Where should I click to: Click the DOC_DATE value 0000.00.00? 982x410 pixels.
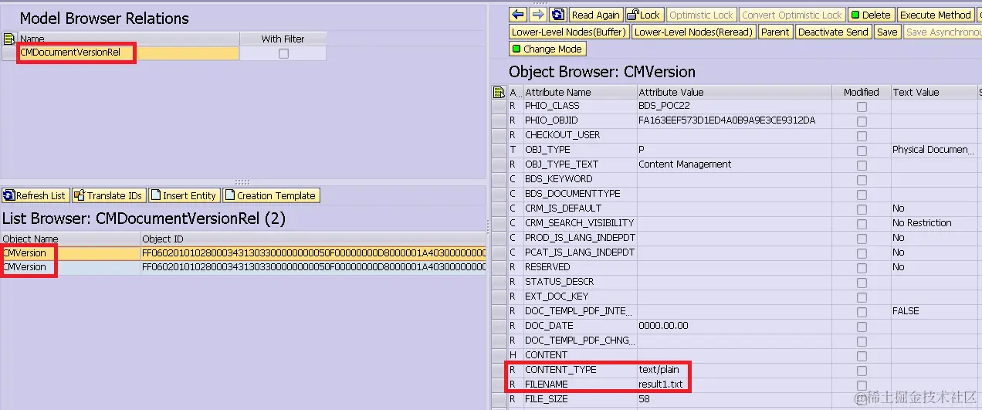[x=663, y=326]
